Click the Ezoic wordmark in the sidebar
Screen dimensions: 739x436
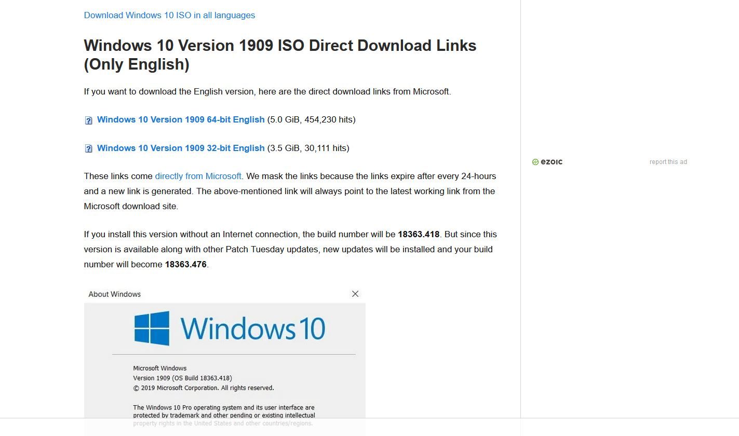coord(552,162)
